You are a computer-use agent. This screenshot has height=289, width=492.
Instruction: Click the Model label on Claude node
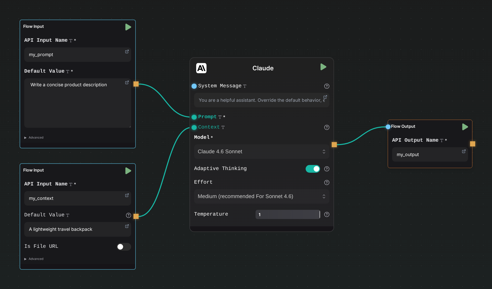[x=202, y=137]
